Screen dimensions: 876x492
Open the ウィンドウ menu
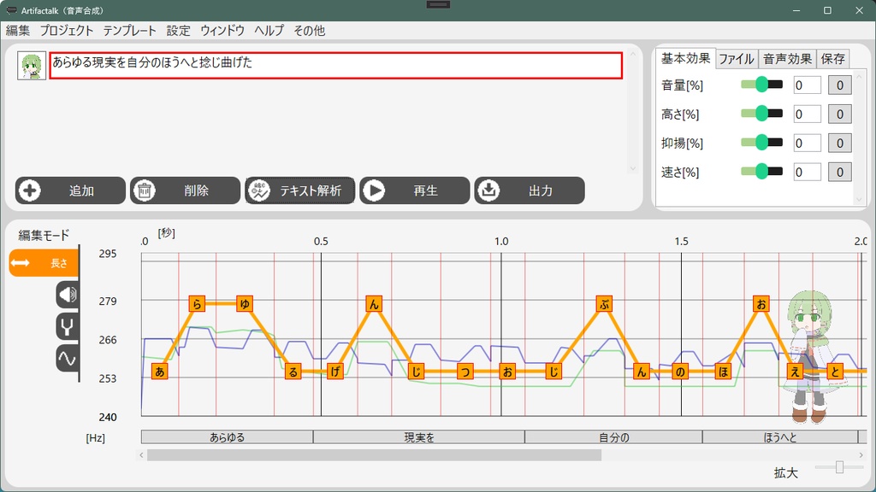point(222,31)
